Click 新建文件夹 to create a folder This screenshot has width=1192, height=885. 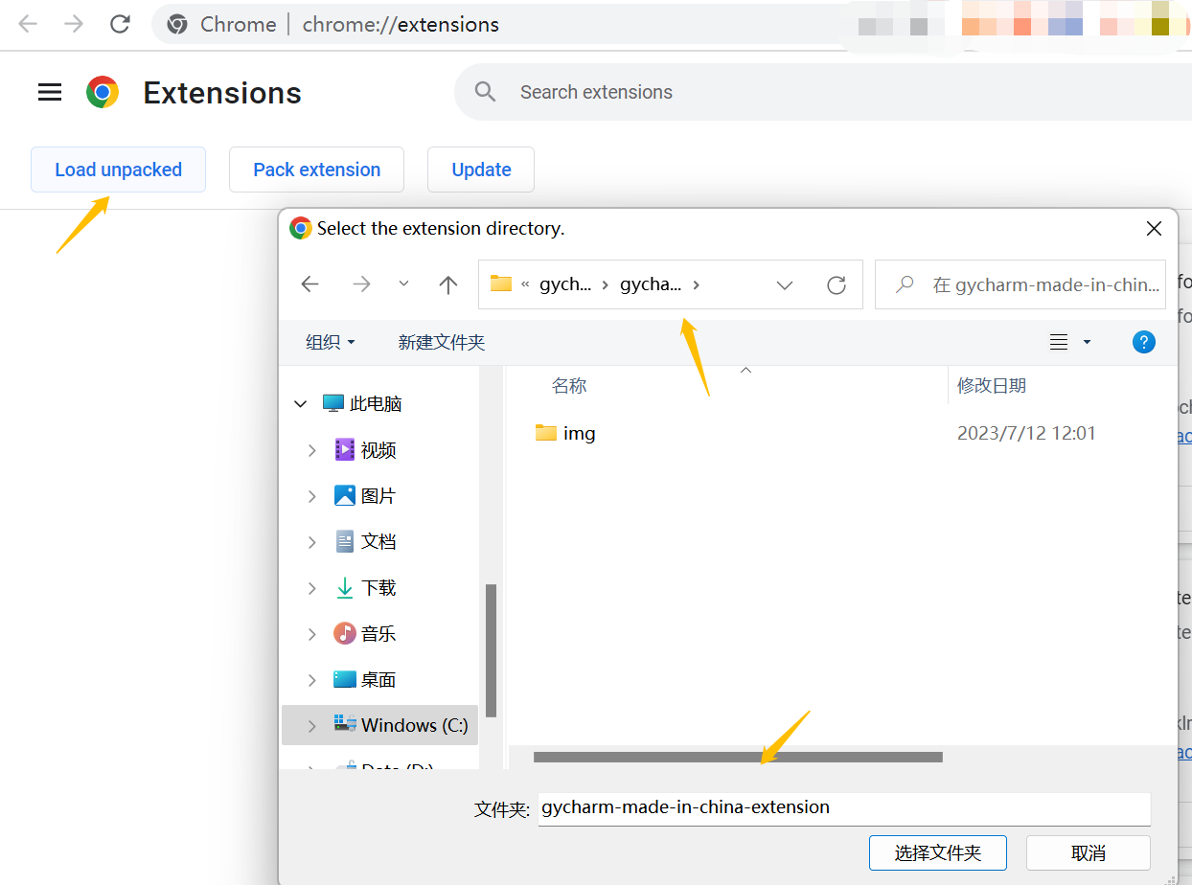tap(442, 342)
